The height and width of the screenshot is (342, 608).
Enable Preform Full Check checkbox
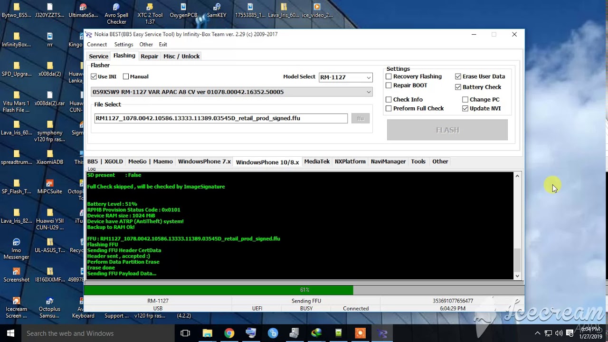tap(389, 108)
